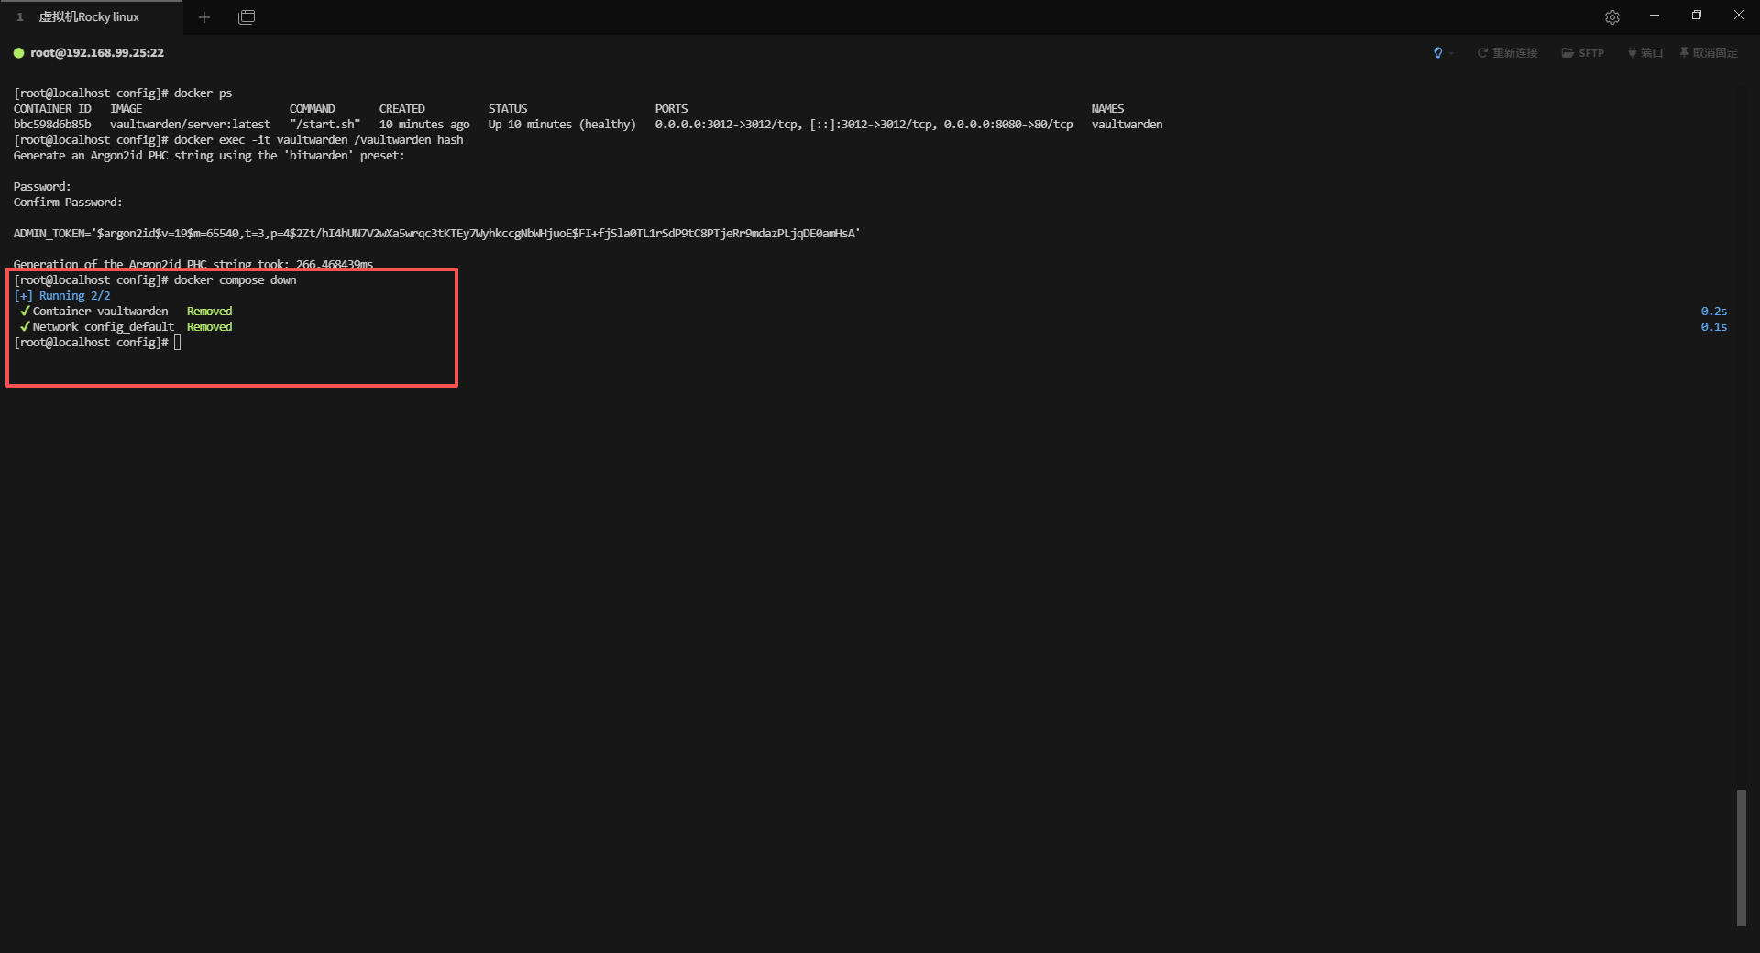The width and height of the screenshot is (1760, 953).
Task: Click the terminal's vertical scrollbar thumb
Action: click(x=1741, y=858)
